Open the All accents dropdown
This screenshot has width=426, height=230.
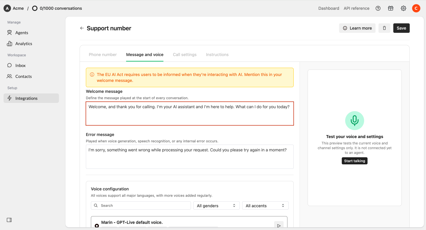click(265, 205)
